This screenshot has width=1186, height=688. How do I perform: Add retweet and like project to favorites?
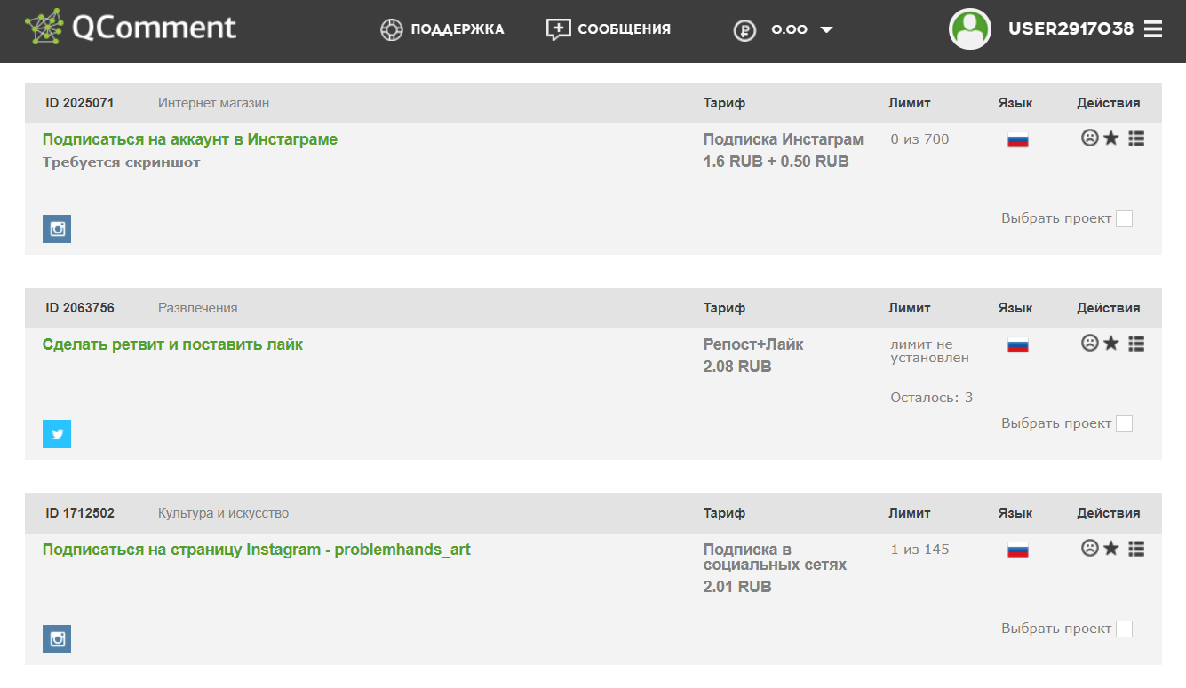coord(1110,344)
